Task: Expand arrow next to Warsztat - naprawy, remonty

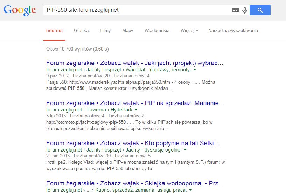Action: click(x=195, y=70)
